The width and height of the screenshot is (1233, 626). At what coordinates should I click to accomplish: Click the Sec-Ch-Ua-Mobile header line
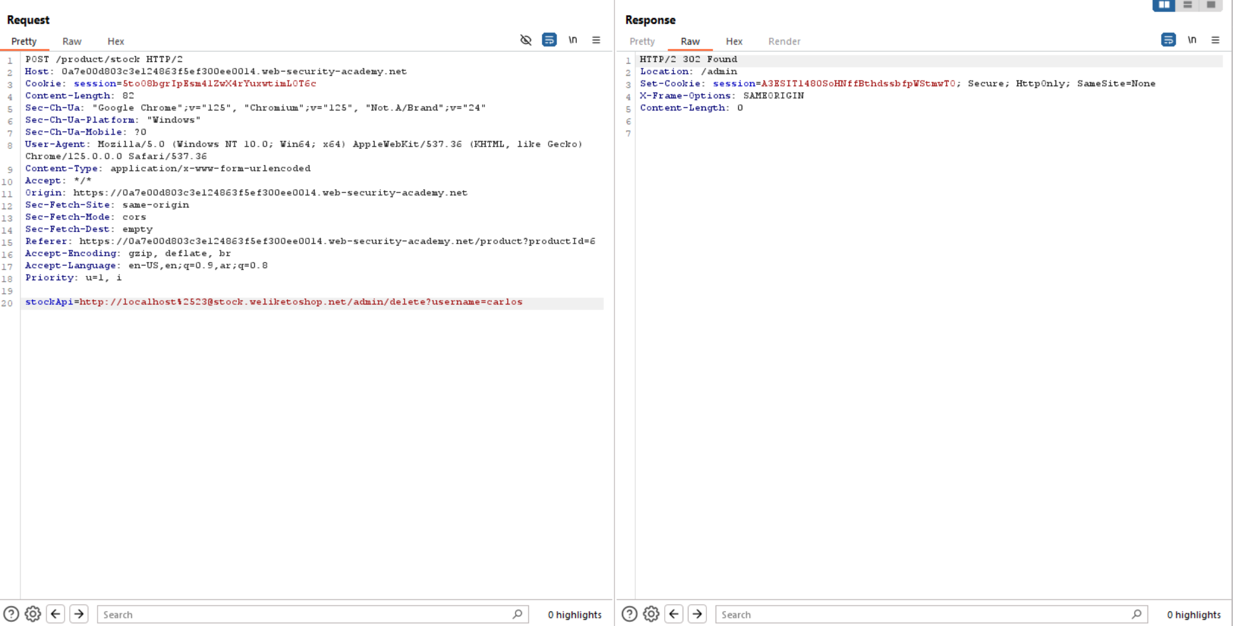[86, 132]
